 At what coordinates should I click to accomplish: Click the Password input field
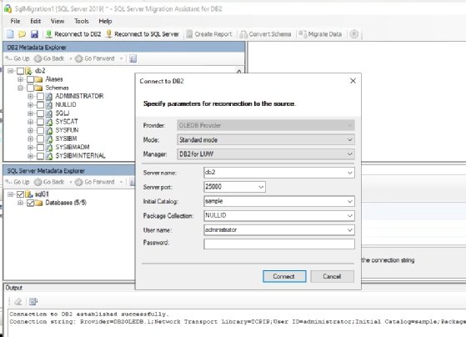pos(279,244)
